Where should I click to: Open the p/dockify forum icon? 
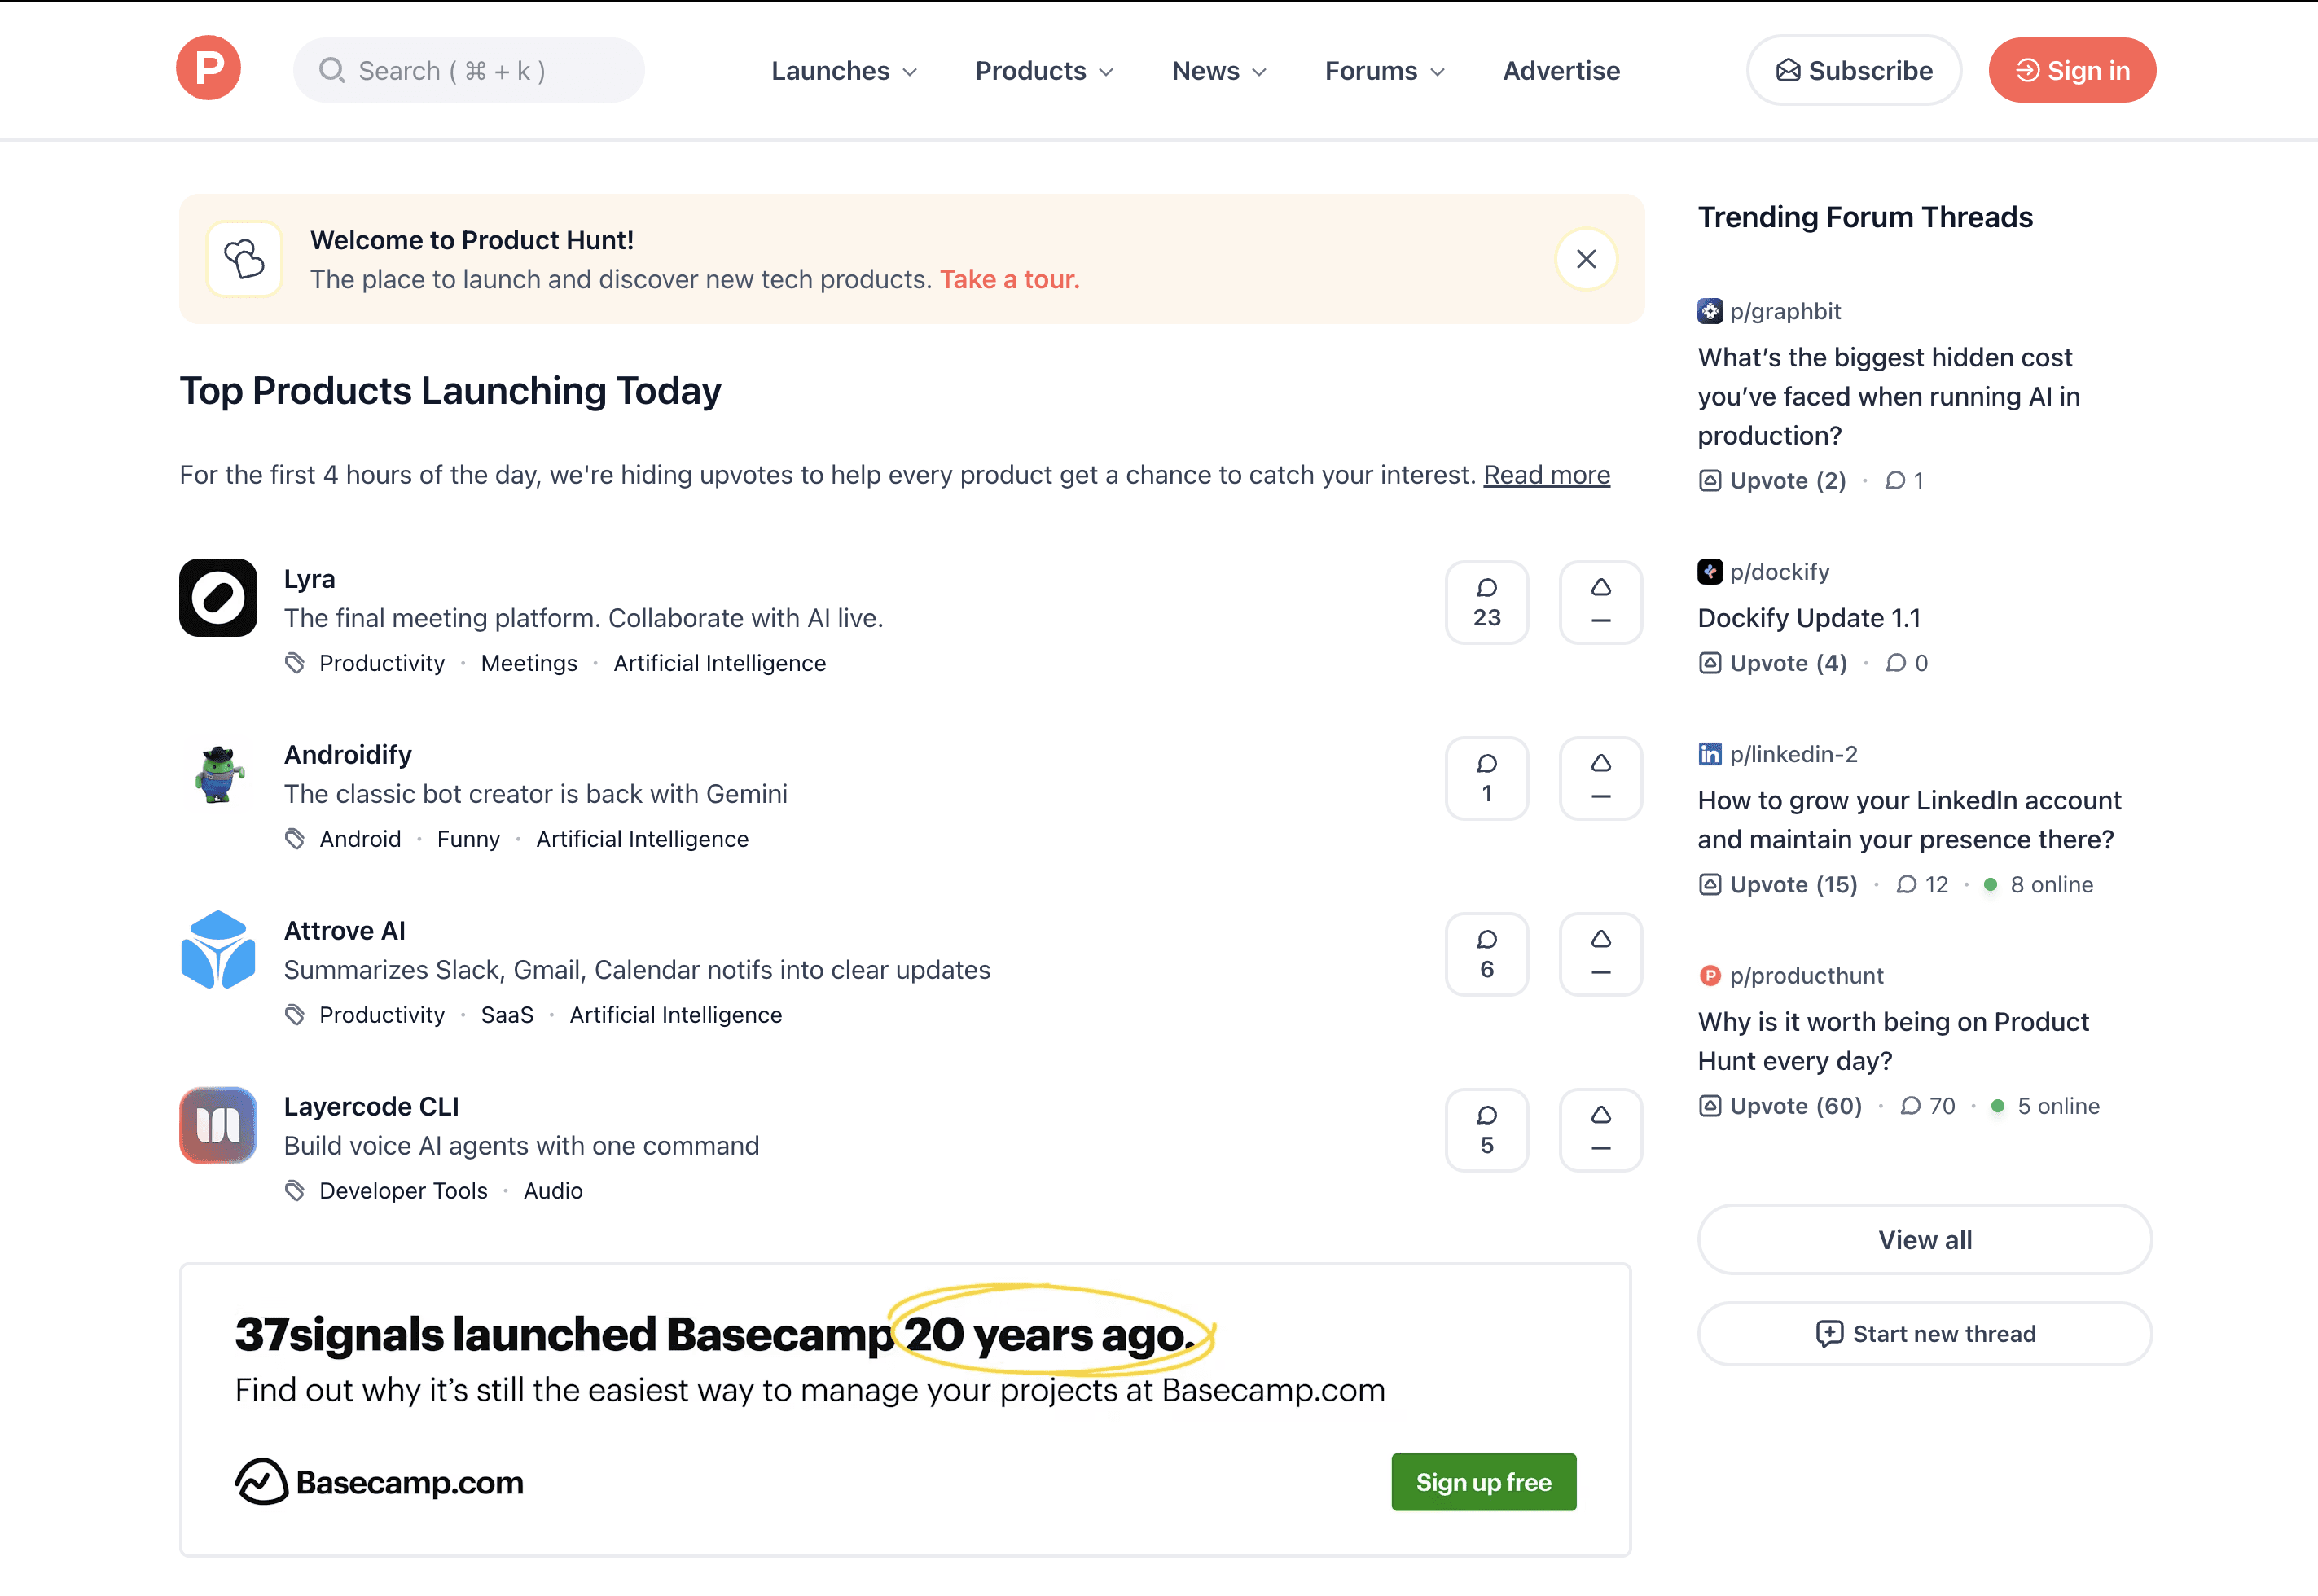(1710, 572)
